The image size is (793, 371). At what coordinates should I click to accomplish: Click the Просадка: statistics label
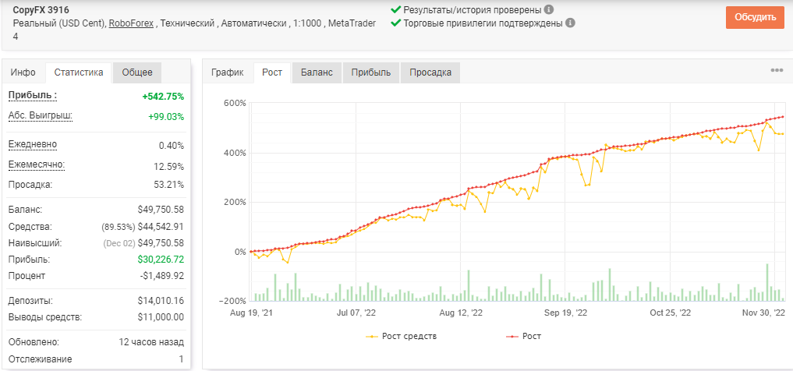(x=31, y=184)
